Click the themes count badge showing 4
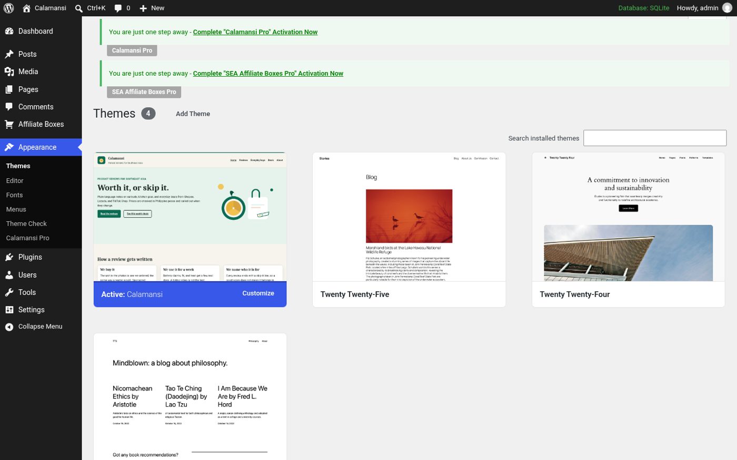This screenshot has width=737, height=460. 148,114
